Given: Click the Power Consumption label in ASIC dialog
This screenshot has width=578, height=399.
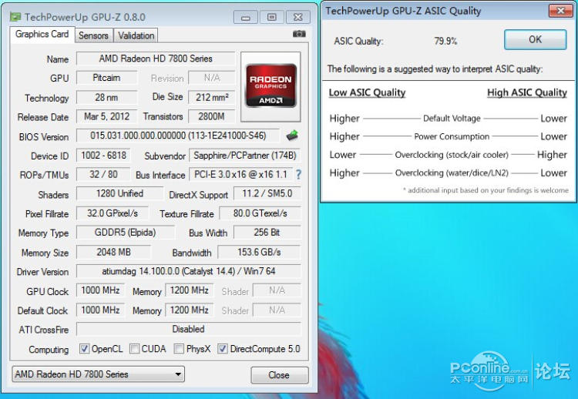Looking at the screenshot, I should tap(452, 136).
